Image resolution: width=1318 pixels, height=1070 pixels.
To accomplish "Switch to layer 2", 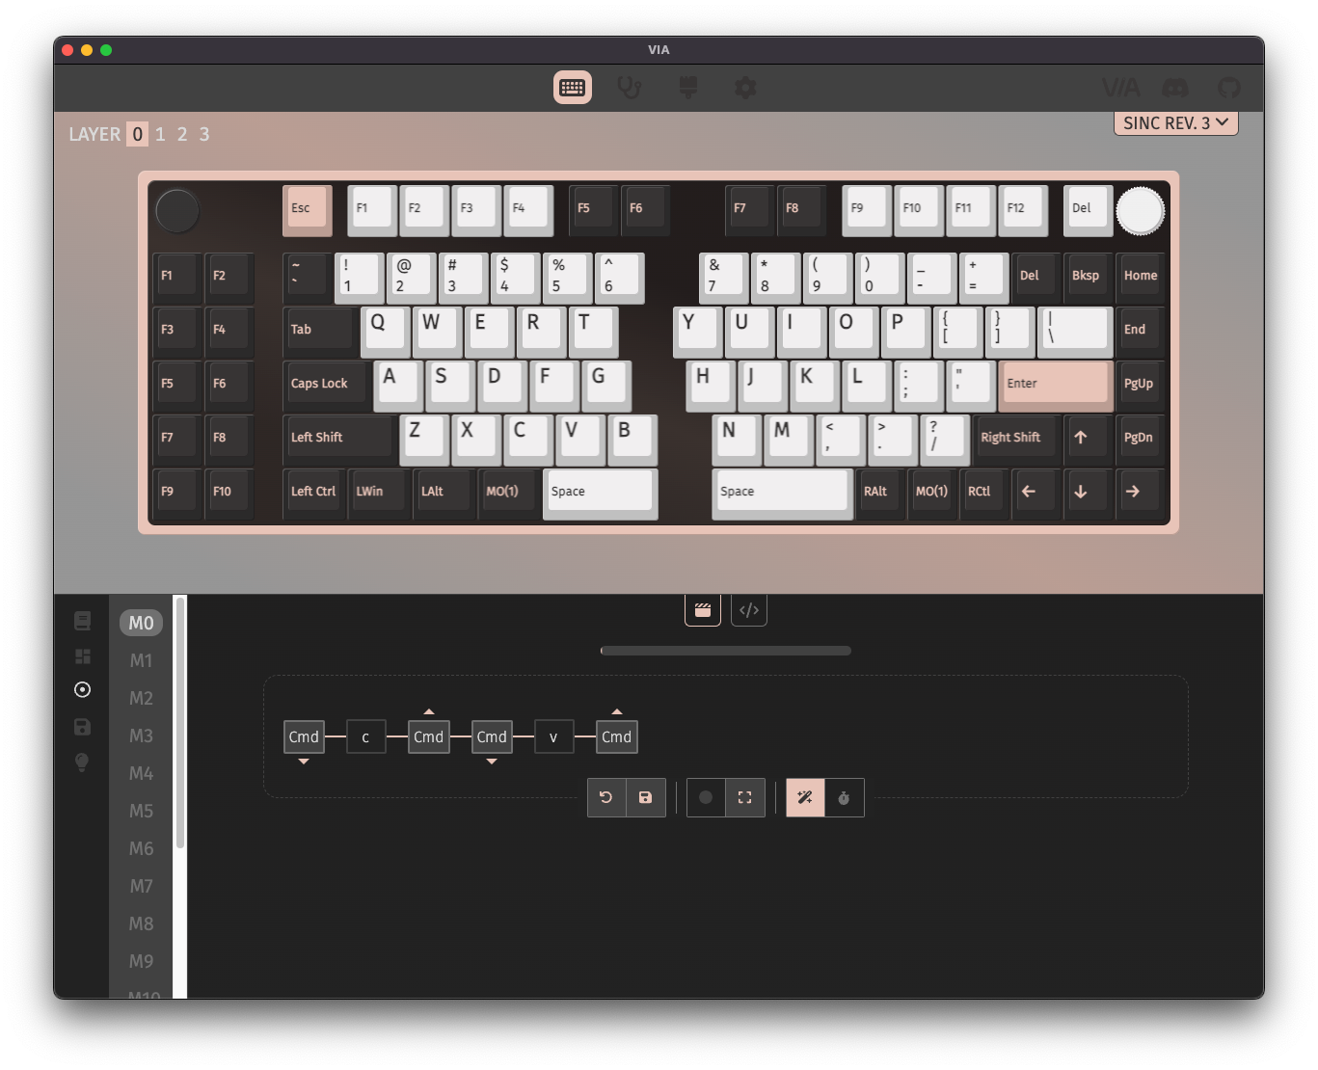I will coord(182,134).
